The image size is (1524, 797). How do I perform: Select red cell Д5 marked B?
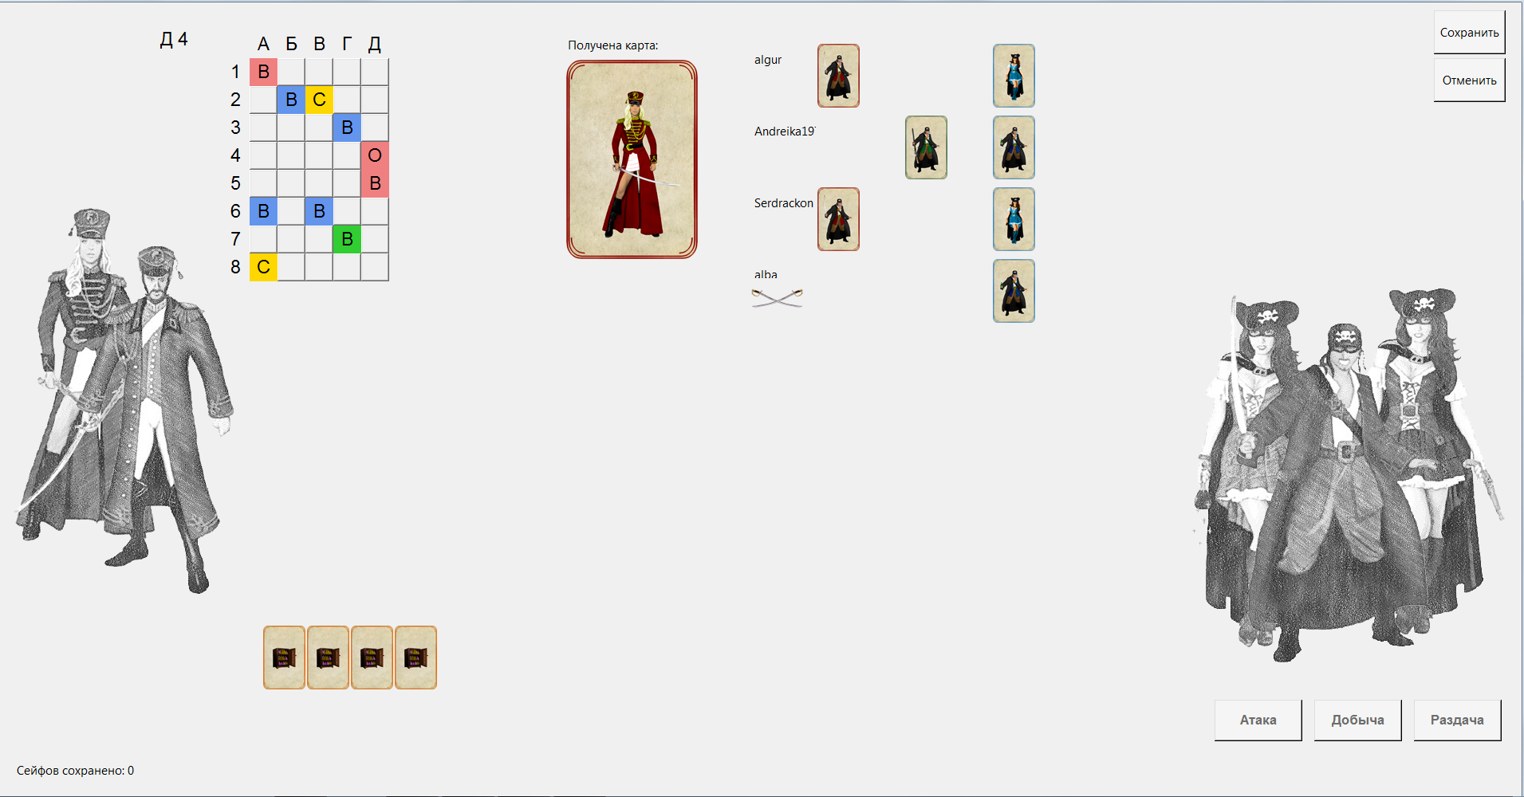coord(375,183)
